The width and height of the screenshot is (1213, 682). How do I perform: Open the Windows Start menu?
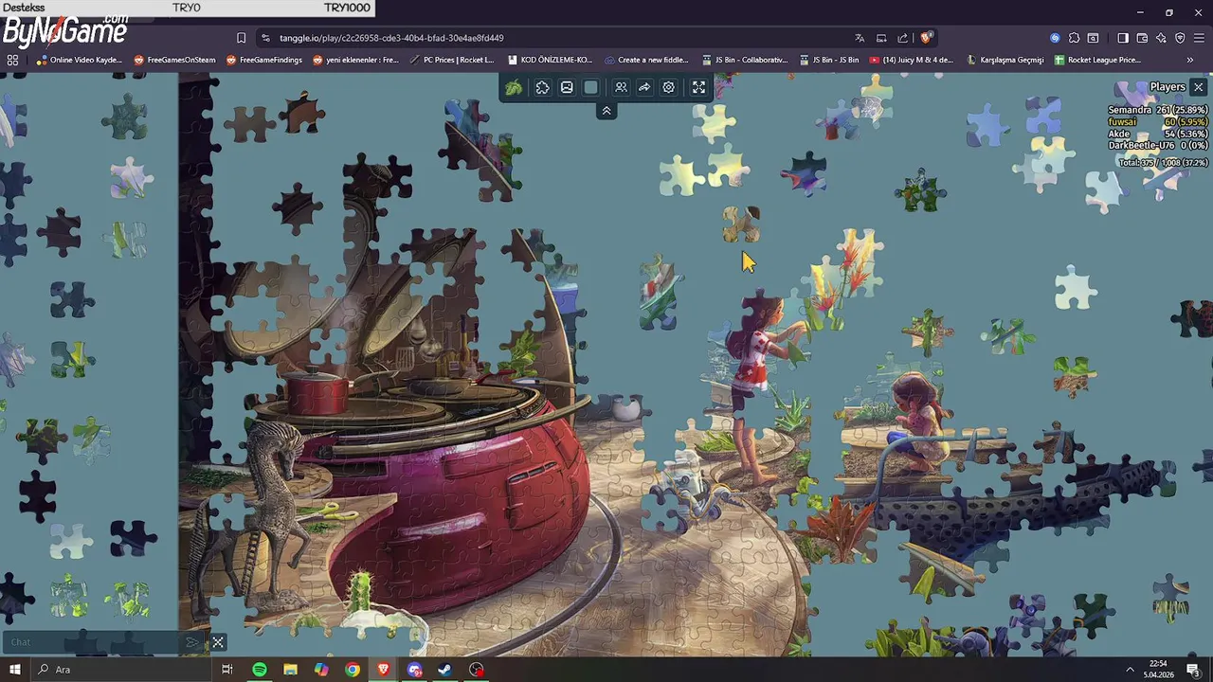pyautogui.click(x=14, y=670)
